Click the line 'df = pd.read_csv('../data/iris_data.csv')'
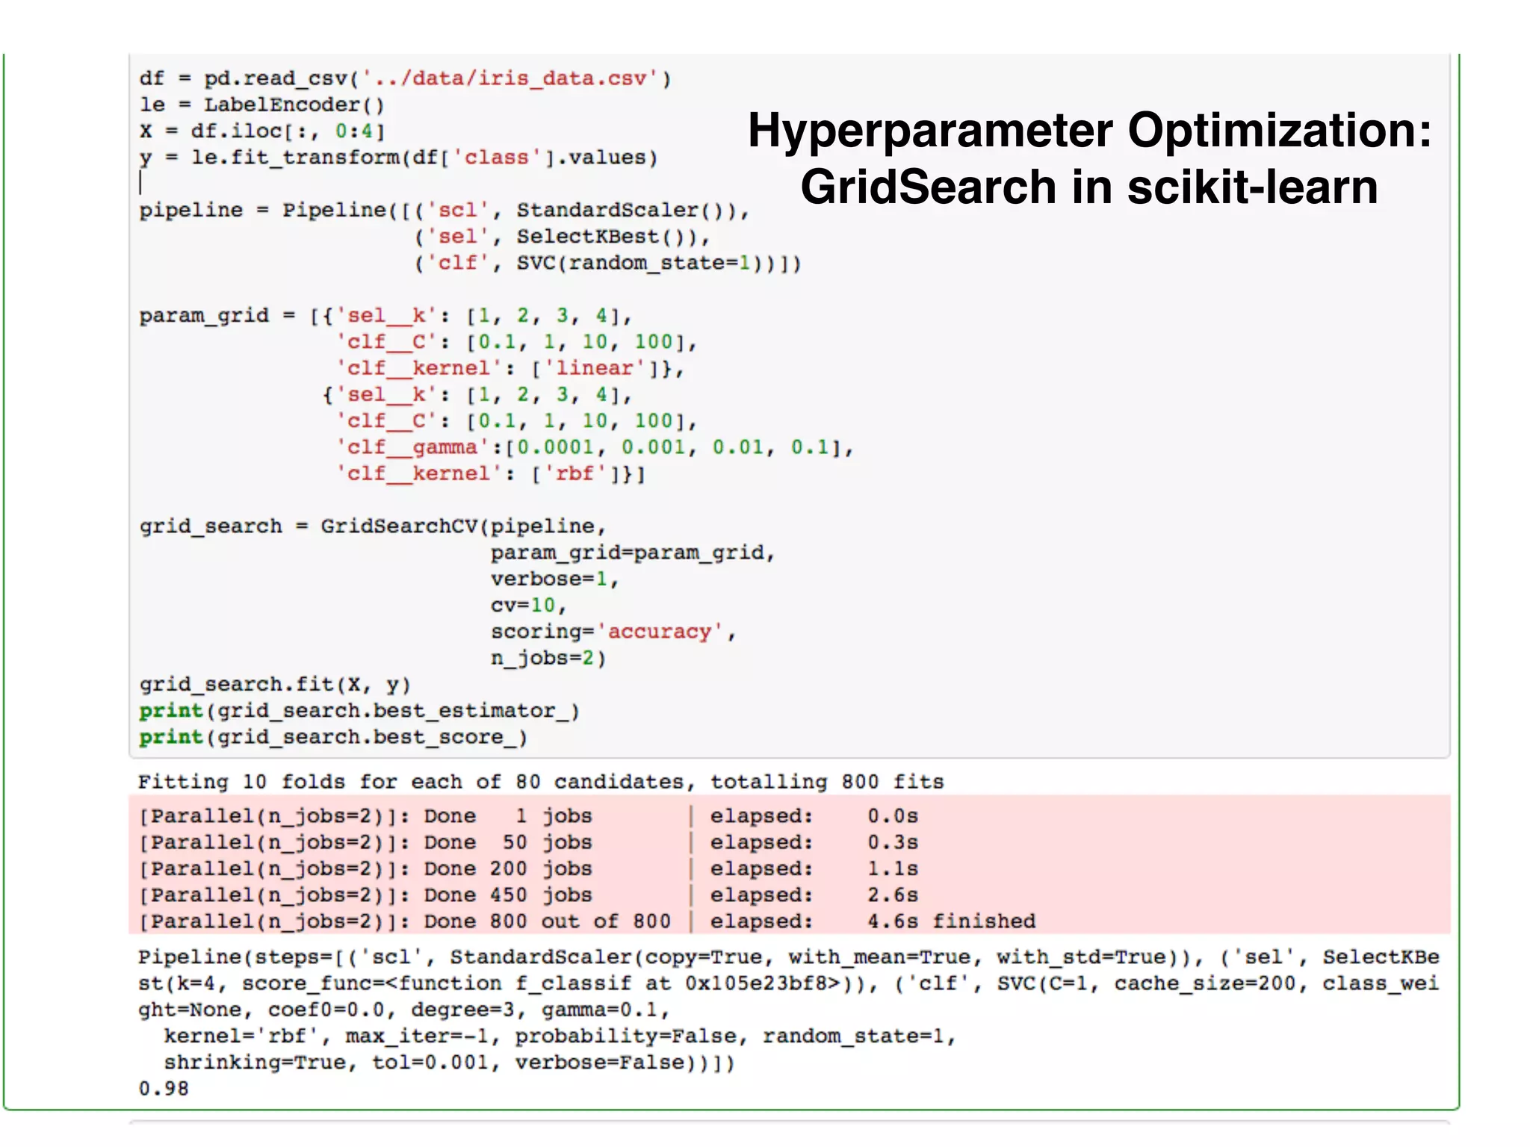This screenshot has height=1147, width=1530. click(406, 78)
